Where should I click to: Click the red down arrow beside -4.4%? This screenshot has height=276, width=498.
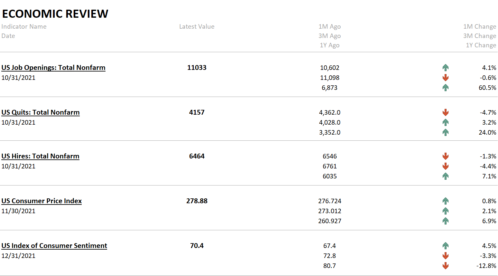pos(446,166)
